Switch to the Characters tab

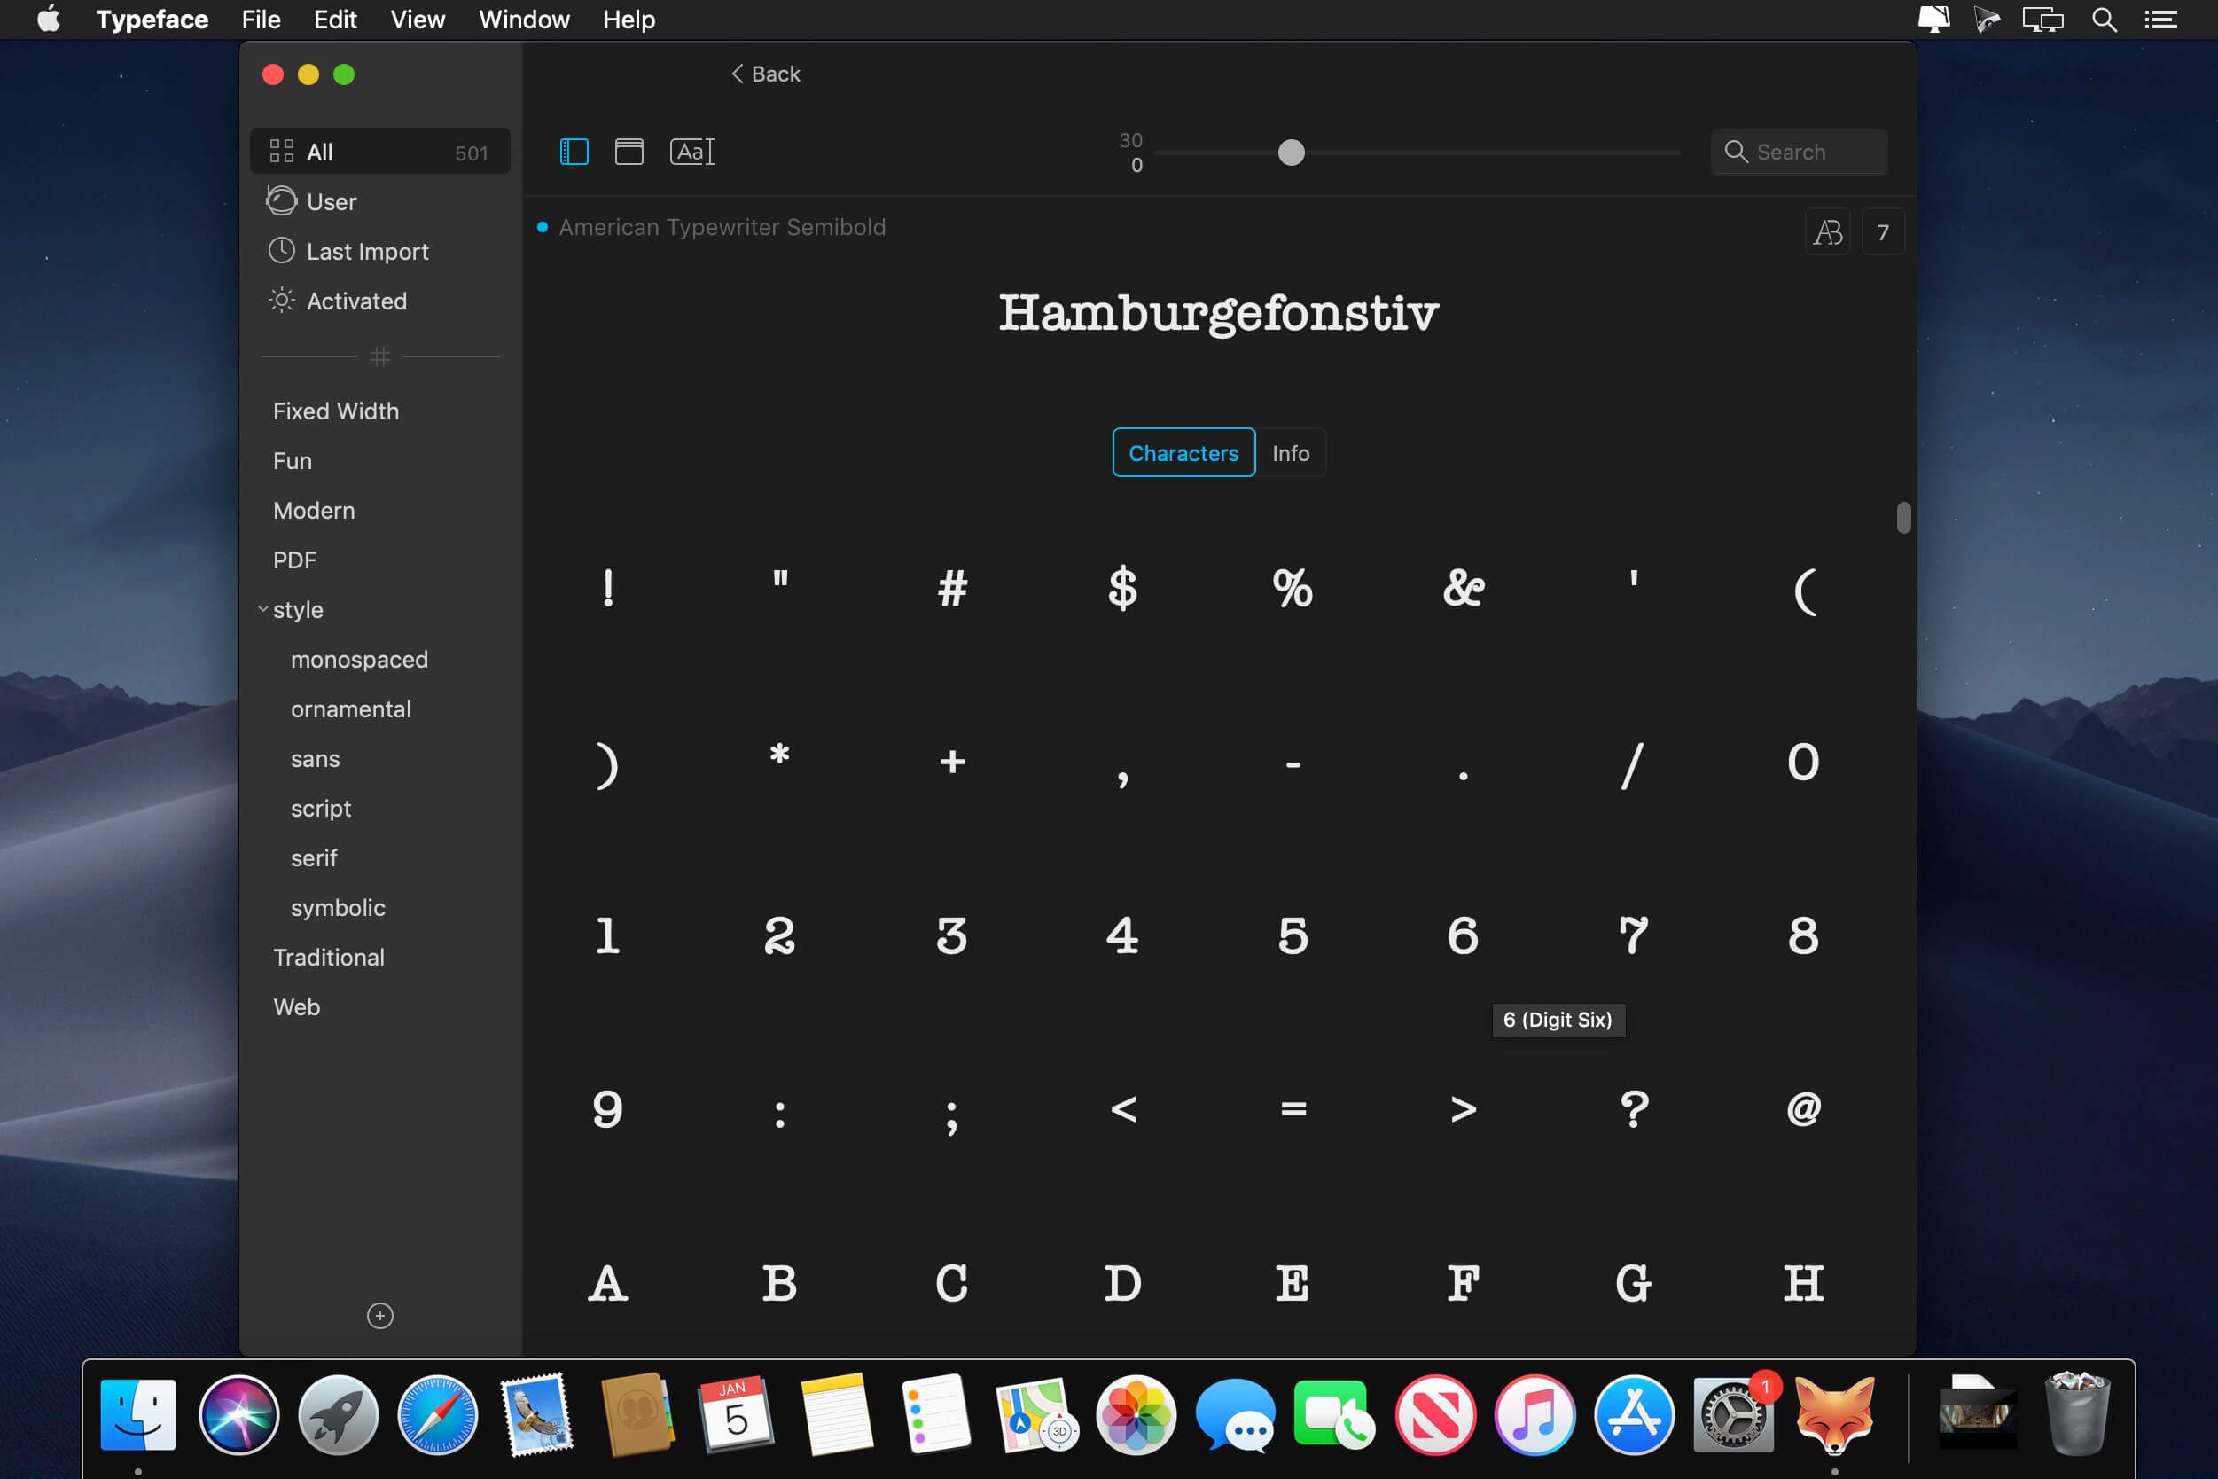(x=1183, y=453)
